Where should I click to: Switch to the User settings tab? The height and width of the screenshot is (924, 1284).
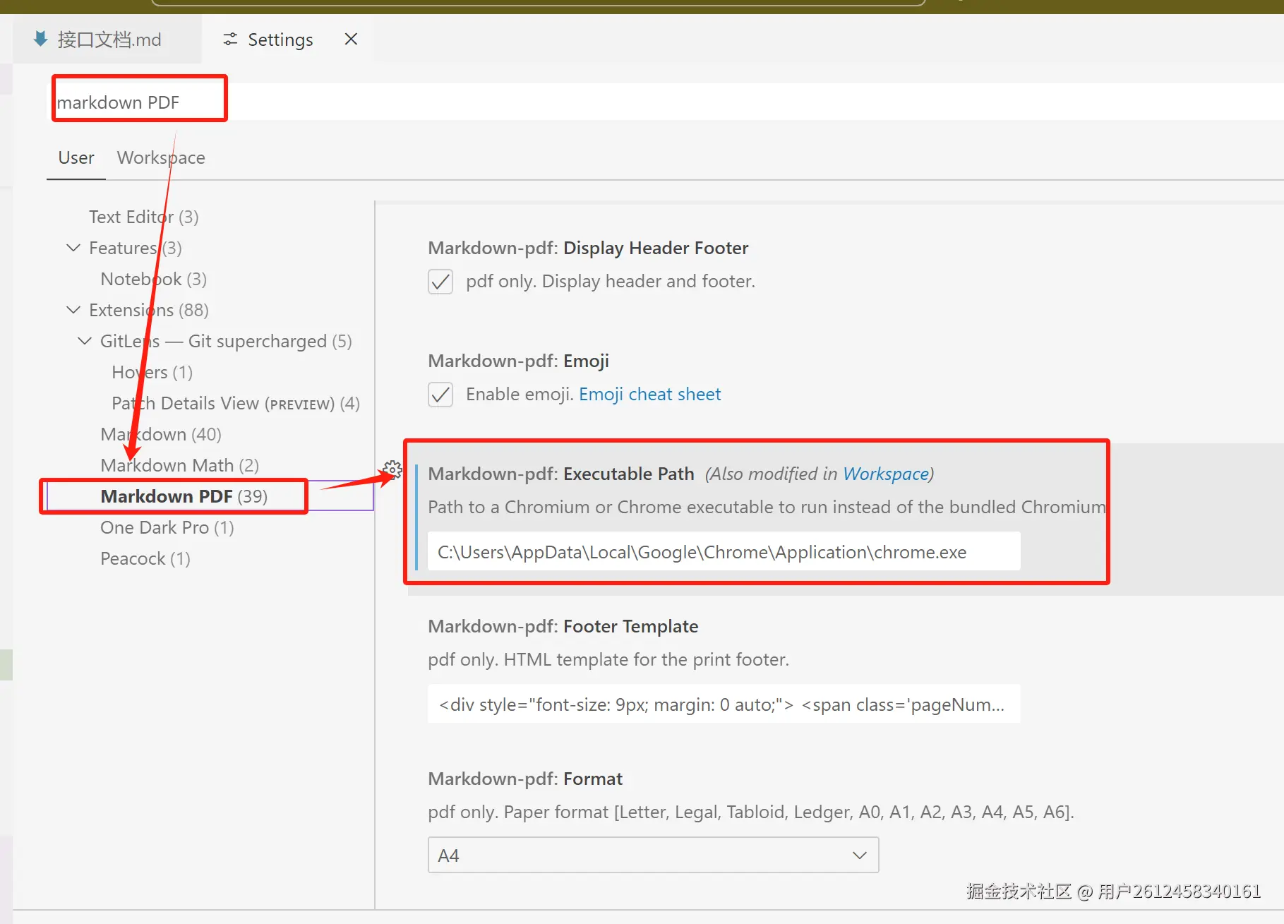click(76, 157)
